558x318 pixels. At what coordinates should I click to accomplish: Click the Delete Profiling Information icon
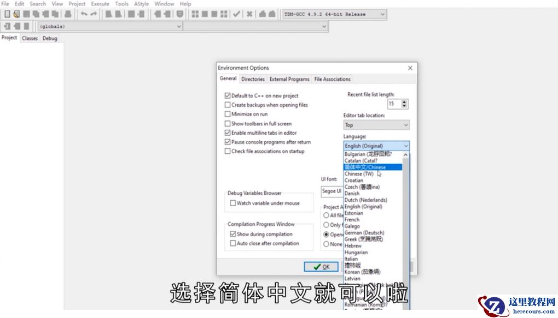coord(272,14)
